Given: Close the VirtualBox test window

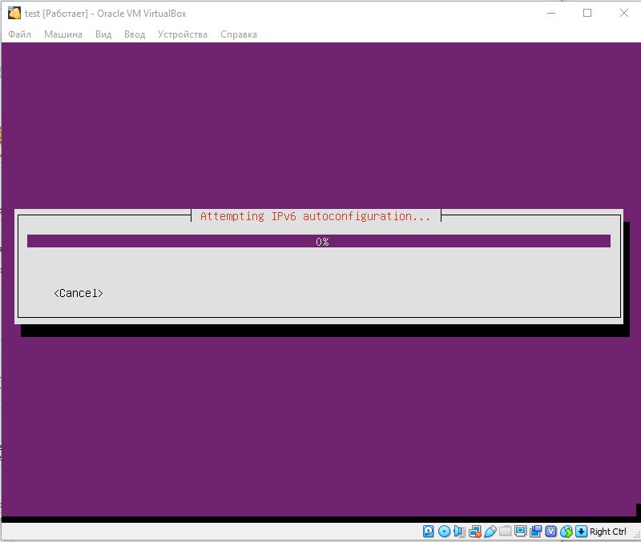Looking at the screenshot, I should (x=624, y=13).
